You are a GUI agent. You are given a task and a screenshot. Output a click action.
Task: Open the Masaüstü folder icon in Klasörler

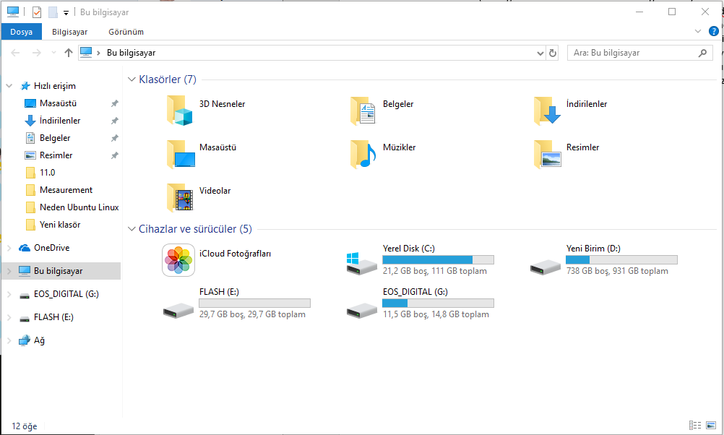click(x=181, y=154)
